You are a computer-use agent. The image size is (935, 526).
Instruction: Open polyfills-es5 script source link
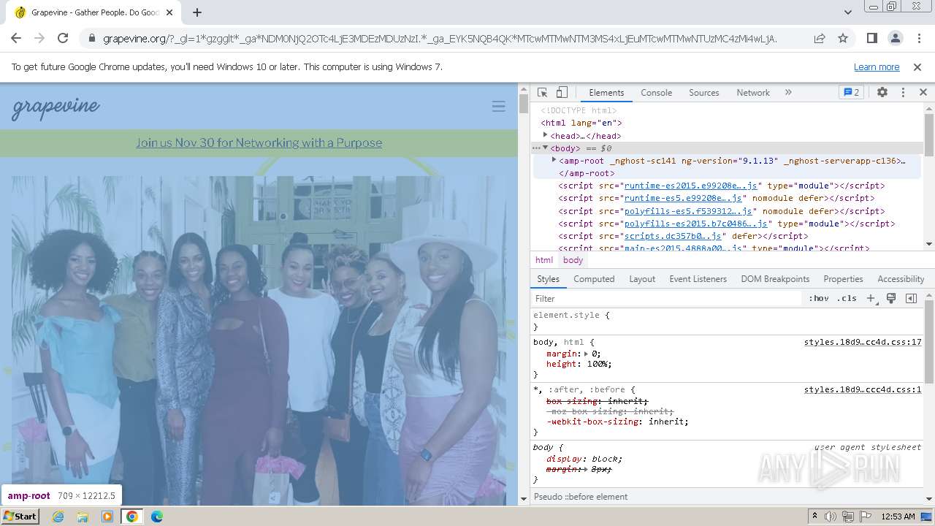pyautogui.click(x=688, y=211)
